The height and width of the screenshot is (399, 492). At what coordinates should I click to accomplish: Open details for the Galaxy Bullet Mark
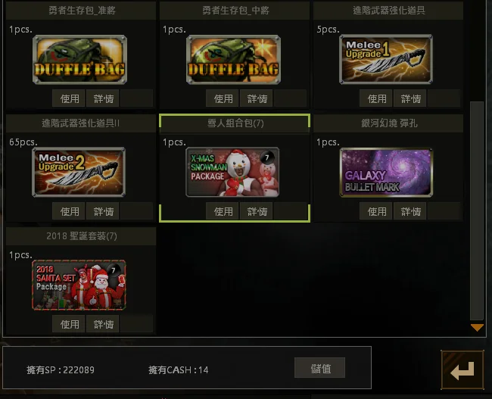[409, 211]
